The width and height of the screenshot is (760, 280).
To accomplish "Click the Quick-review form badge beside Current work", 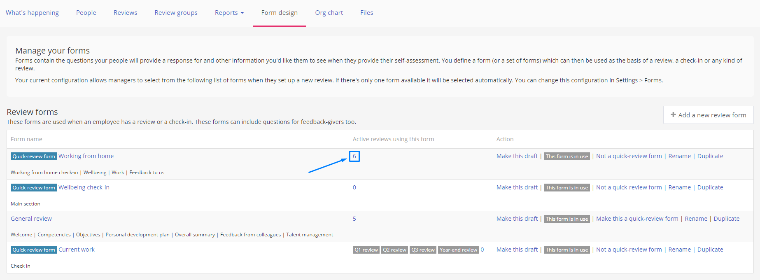I will pyautogui.click(x=34, y=250).
